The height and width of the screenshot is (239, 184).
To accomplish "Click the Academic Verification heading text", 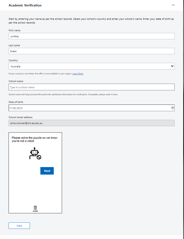I will coord(25,5).
